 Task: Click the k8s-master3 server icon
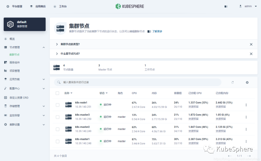coord(68,117)
